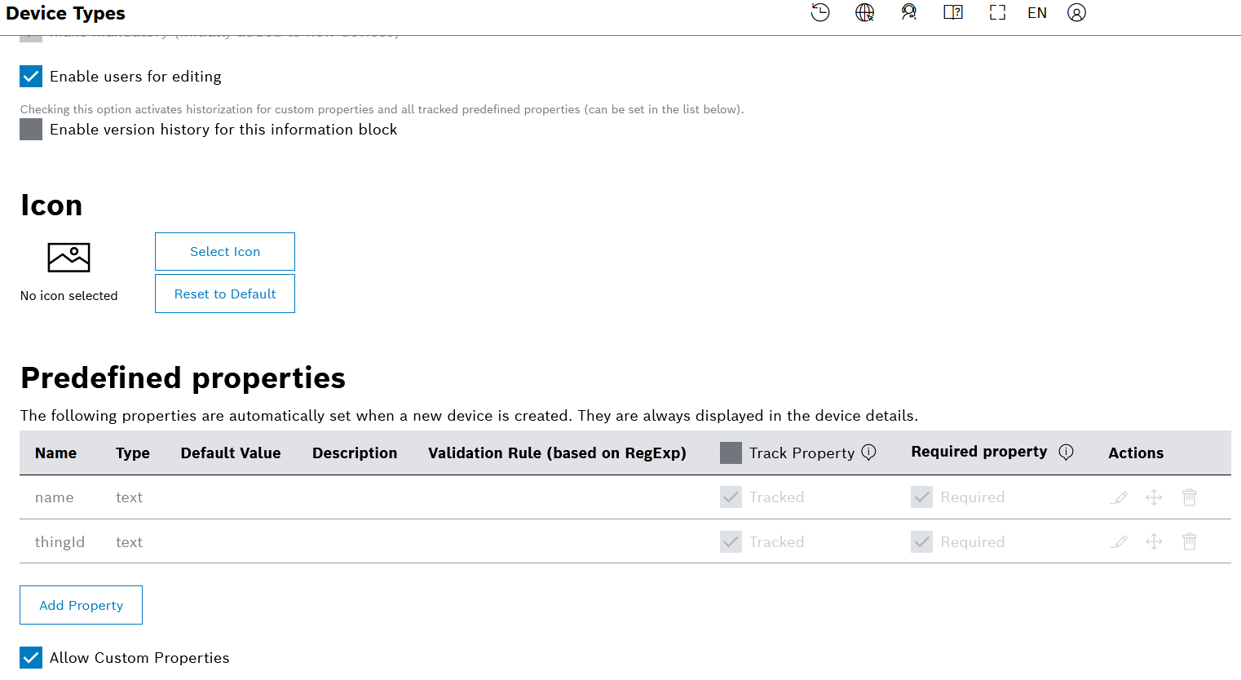
Task: Open the support agent headset icon
Action: pyautogui.click(x=908, y=13)
